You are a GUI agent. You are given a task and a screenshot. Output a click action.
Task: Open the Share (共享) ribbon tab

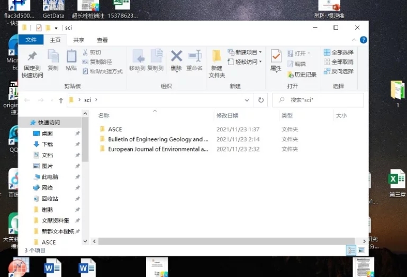tap(78, 40)
